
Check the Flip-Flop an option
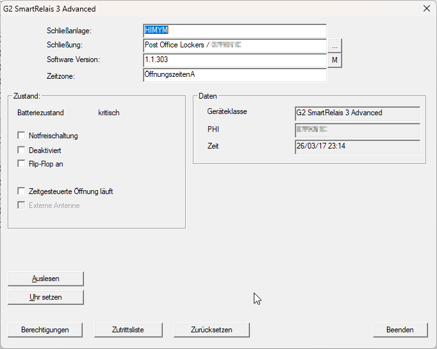click(22, 164)
